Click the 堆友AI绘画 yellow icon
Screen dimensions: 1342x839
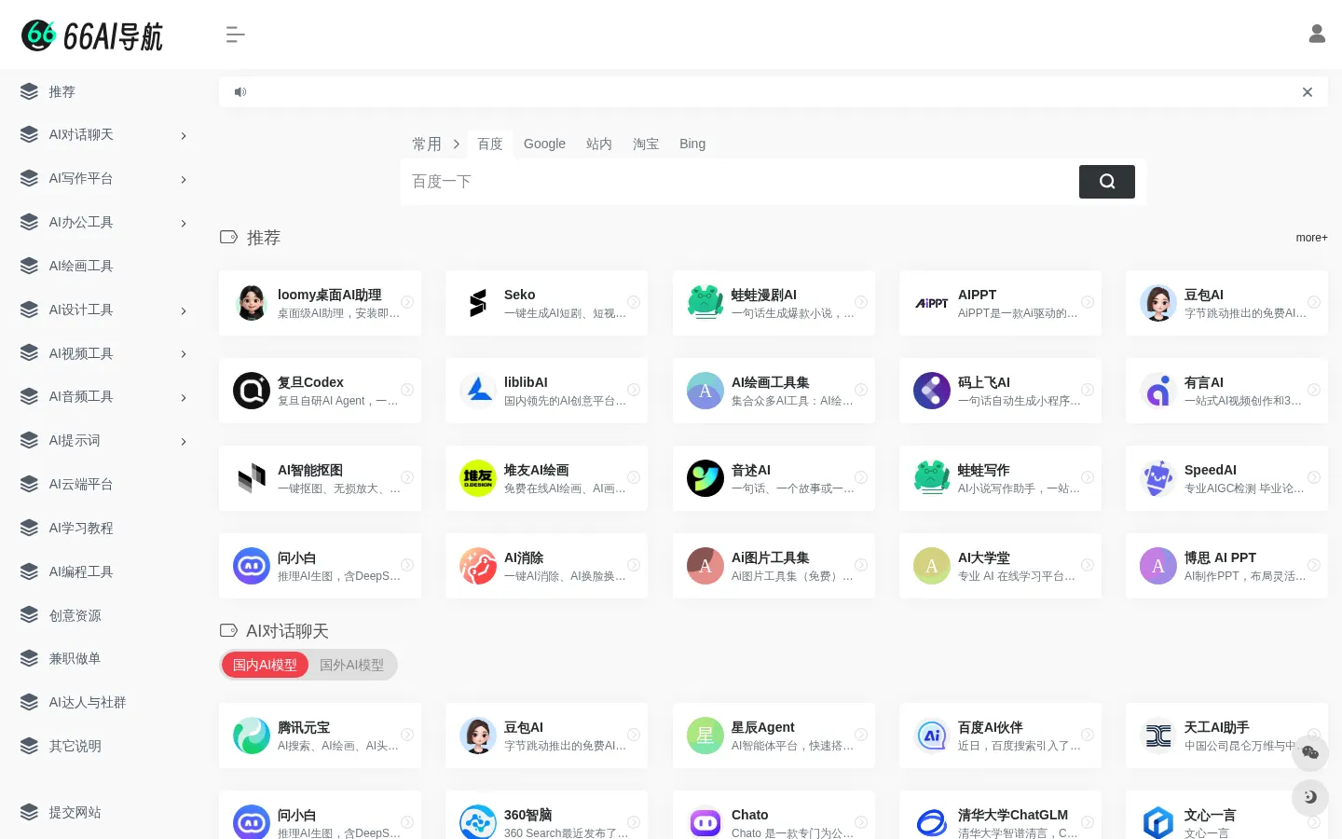pyautogui.click(x=478, y=478)
